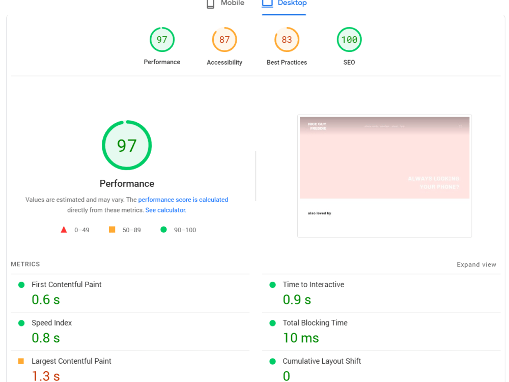The image size is (509, 382).
Task: Click the 0.8 s value
Action: [46, 338]
